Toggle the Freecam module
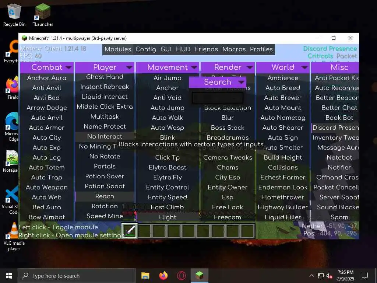 pos(228,217)
